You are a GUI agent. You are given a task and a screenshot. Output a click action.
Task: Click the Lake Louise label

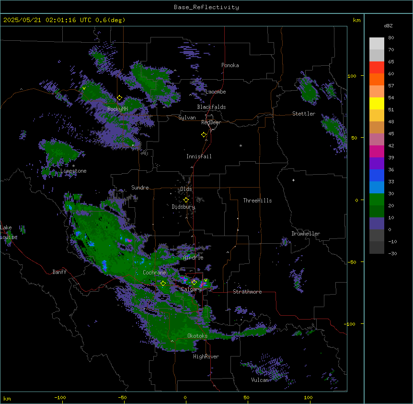[9, 232]
